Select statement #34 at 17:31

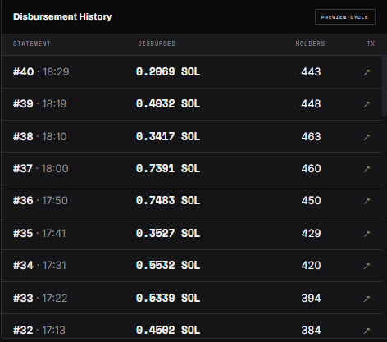pyautogui.click(x=39, y=265)
